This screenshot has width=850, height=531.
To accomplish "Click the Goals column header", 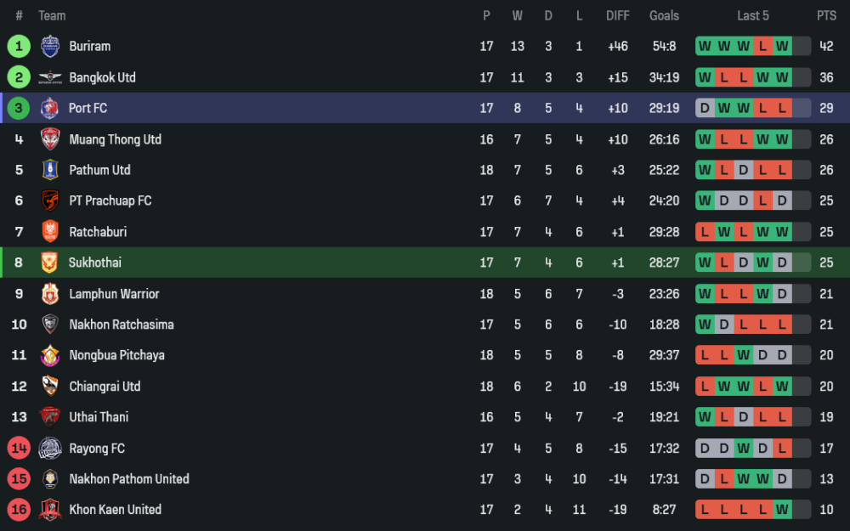I will point(664,15).
